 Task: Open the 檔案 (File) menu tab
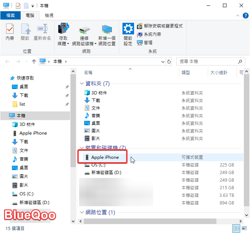(x=10, y=16)
